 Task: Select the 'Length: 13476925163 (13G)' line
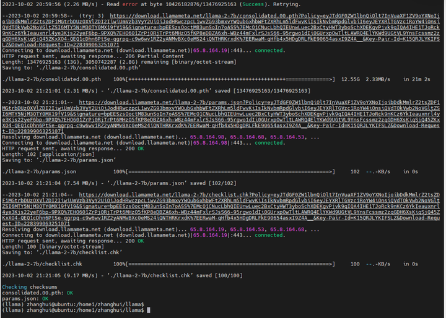point(119,62)
